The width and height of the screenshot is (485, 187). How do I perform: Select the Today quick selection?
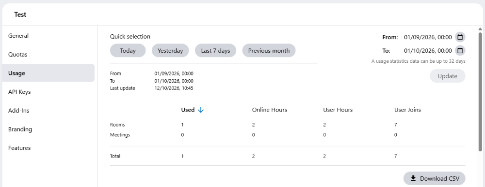(x=128, y=51)
